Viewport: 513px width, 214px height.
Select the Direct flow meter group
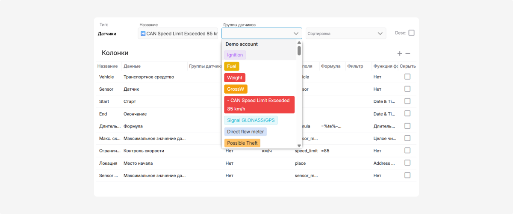click(x=245, y=132)
